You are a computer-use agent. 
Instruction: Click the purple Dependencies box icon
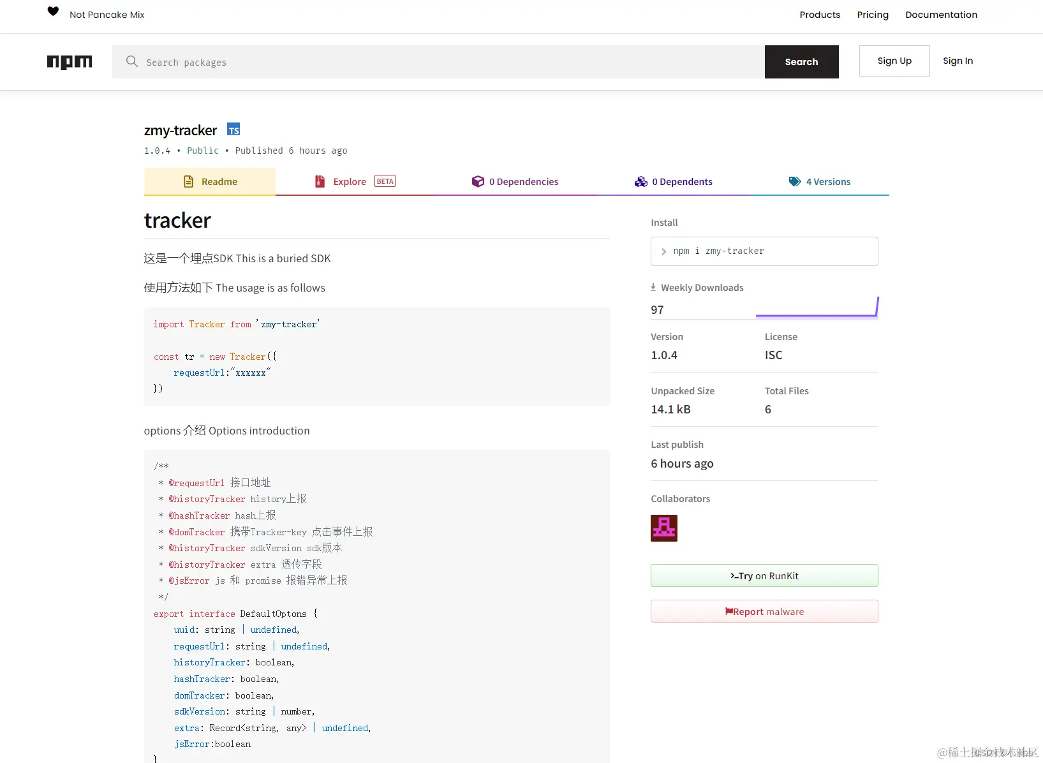[478, 182]
